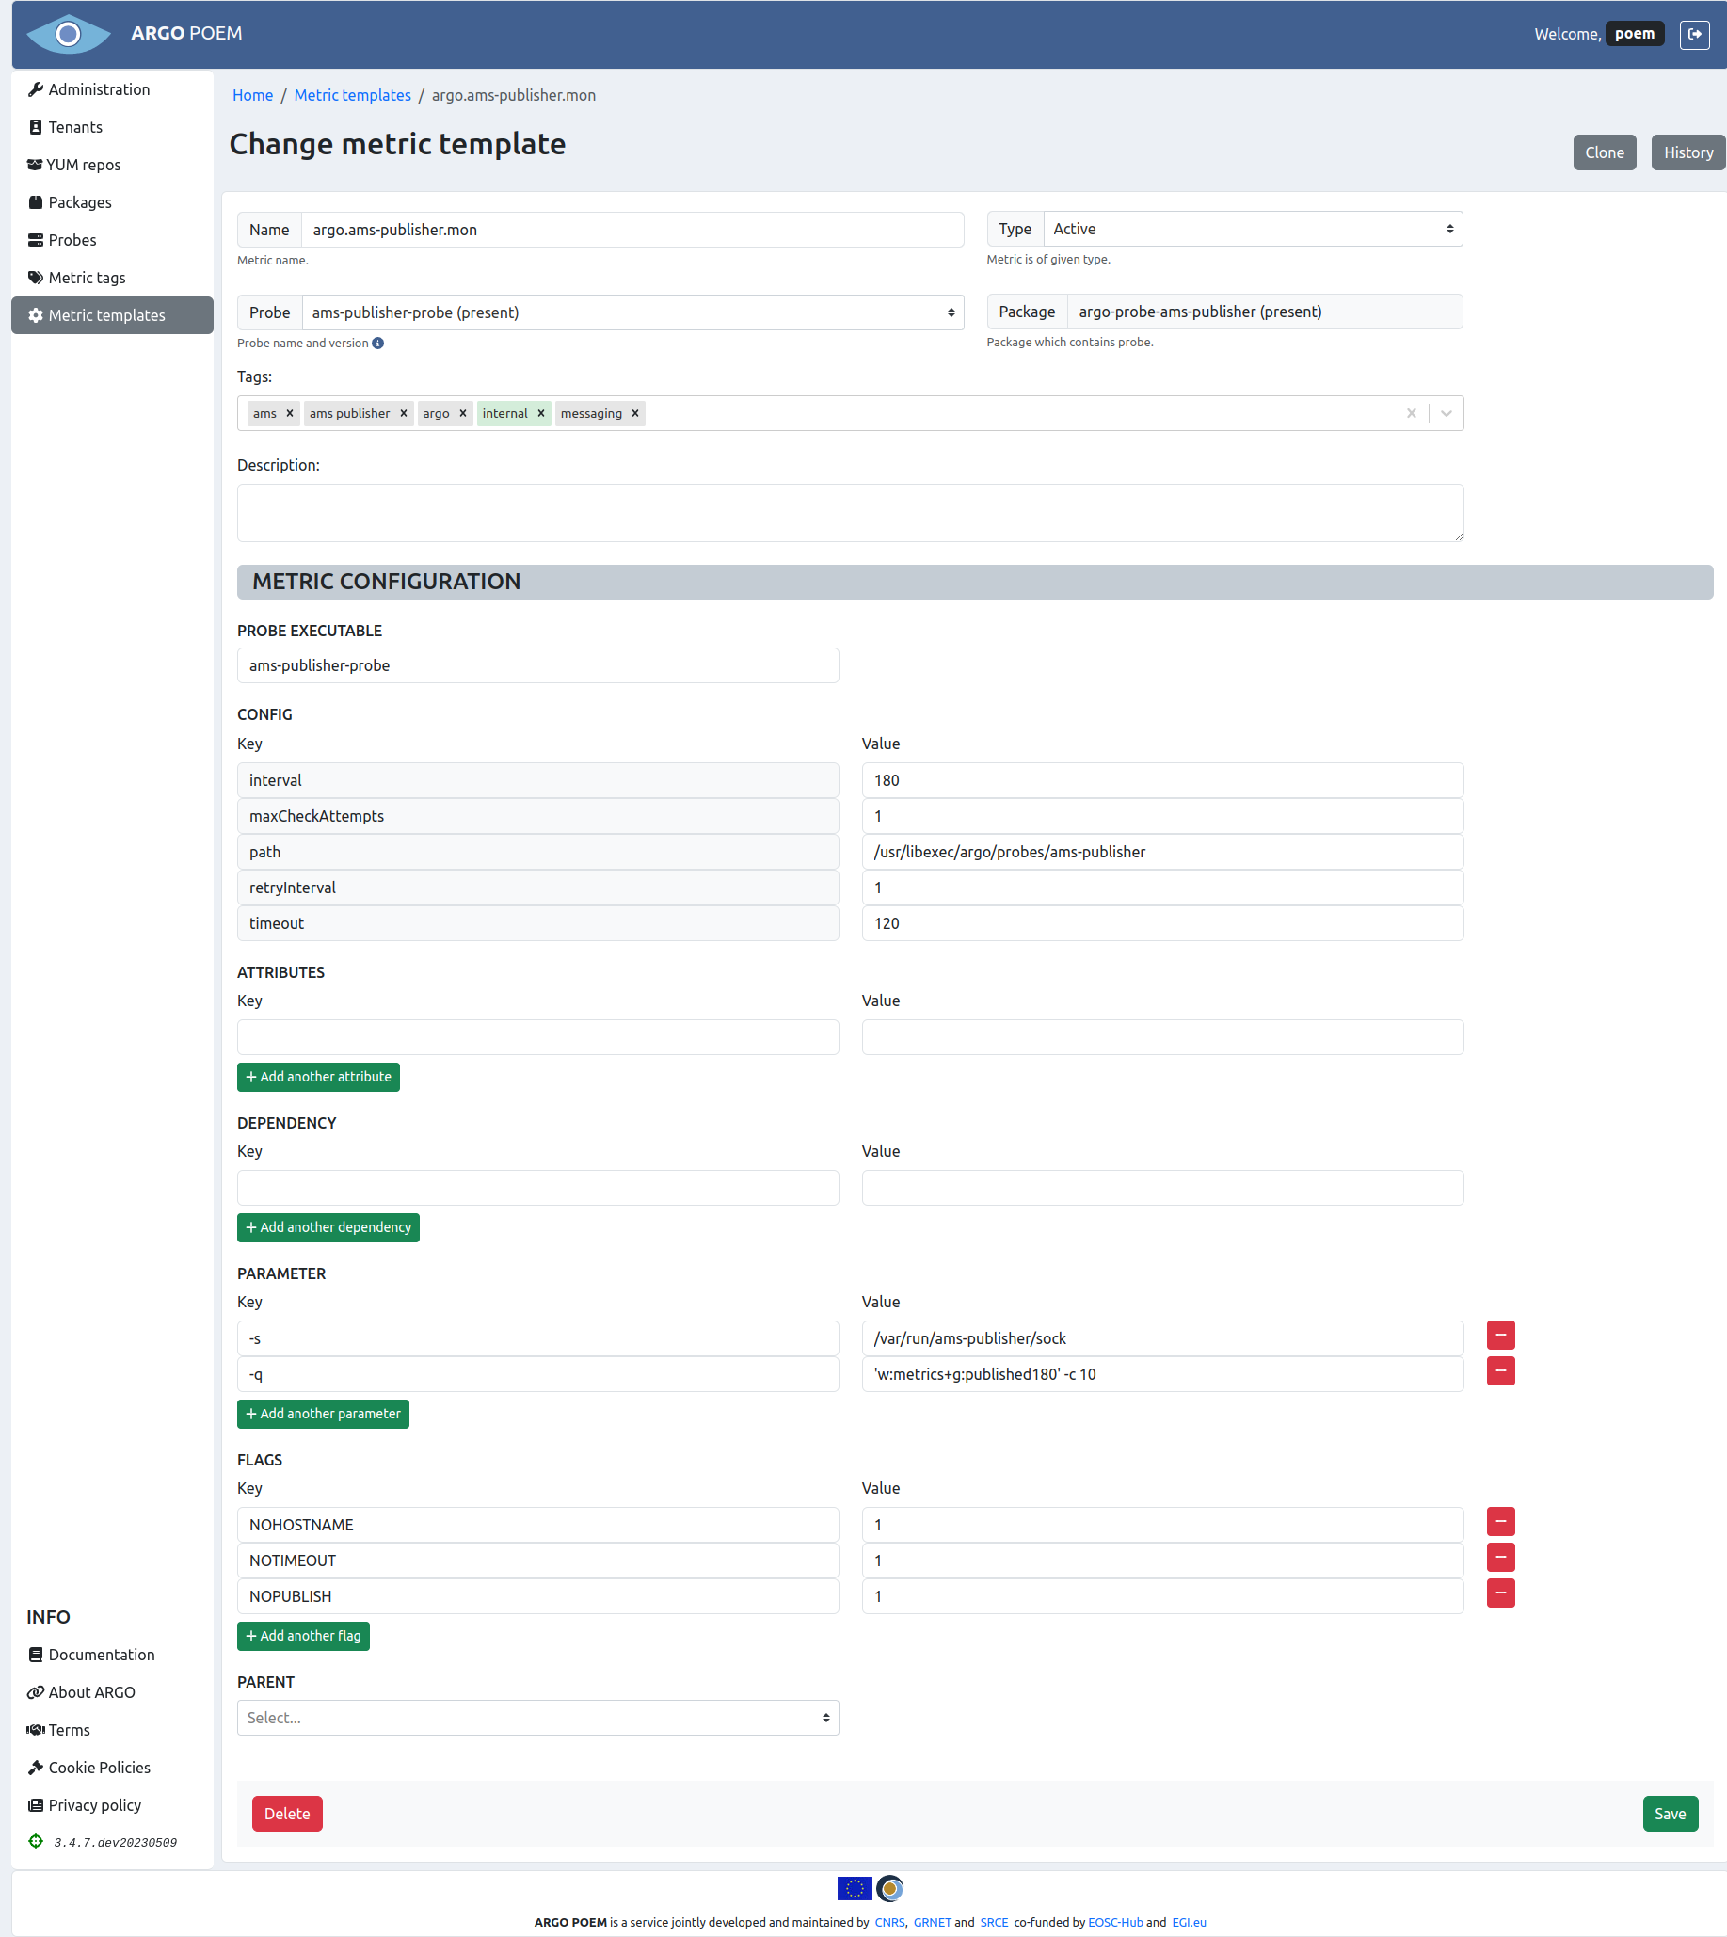This screenshot has width=1727, height=1937.
Task: Select the Tenants sidebar icon
Action: coord(35,126)
